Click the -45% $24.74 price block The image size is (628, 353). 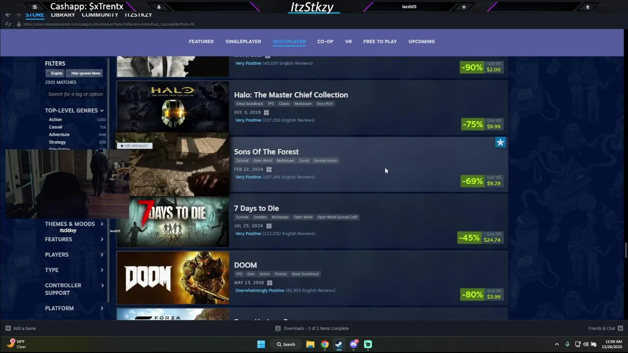pyautogui.click(x=480, y=238)
